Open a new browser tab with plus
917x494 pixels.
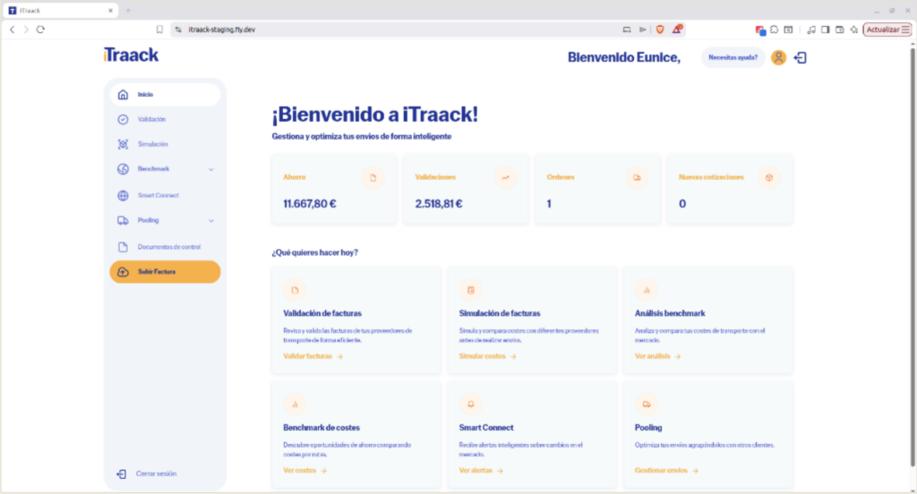click(x=128, y=11)
